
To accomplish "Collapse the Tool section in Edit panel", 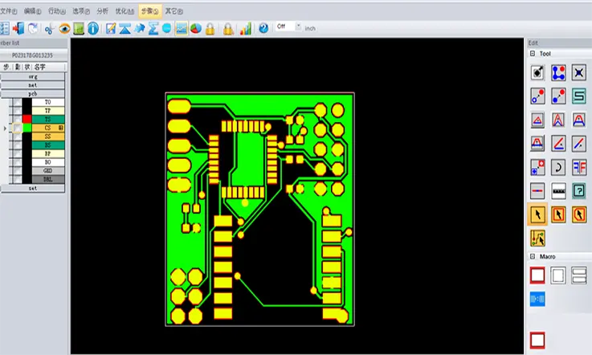I will point(533,54).
